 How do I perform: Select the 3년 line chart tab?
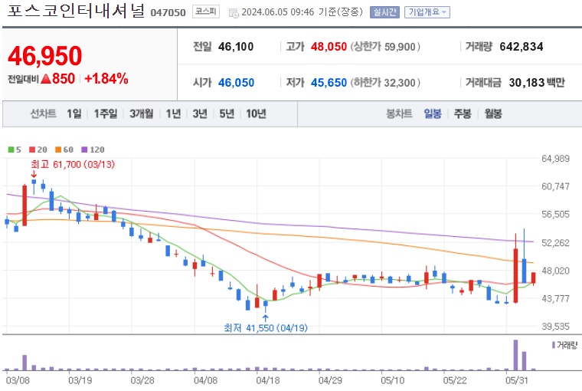(200, 113)
